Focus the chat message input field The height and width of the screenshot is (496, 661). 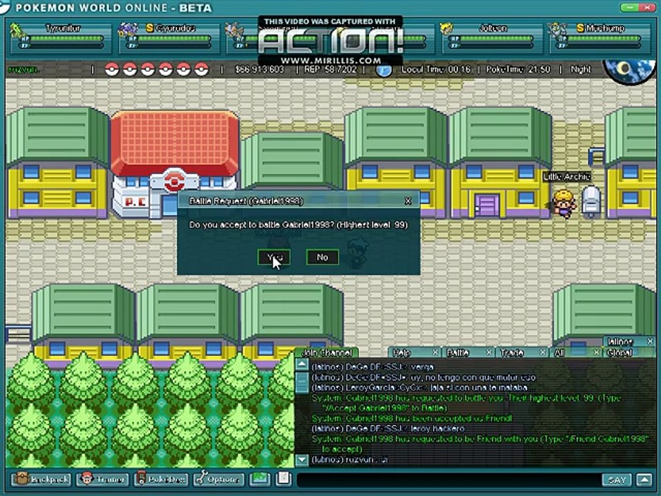click(448, 479)
